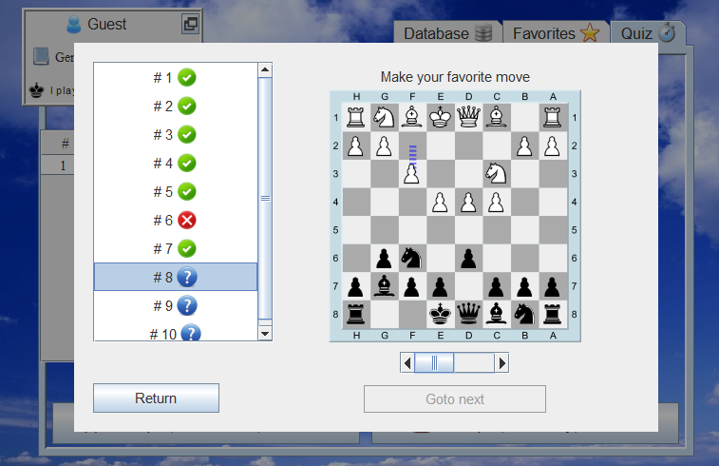Click the Guest user icon

point(73,25)
